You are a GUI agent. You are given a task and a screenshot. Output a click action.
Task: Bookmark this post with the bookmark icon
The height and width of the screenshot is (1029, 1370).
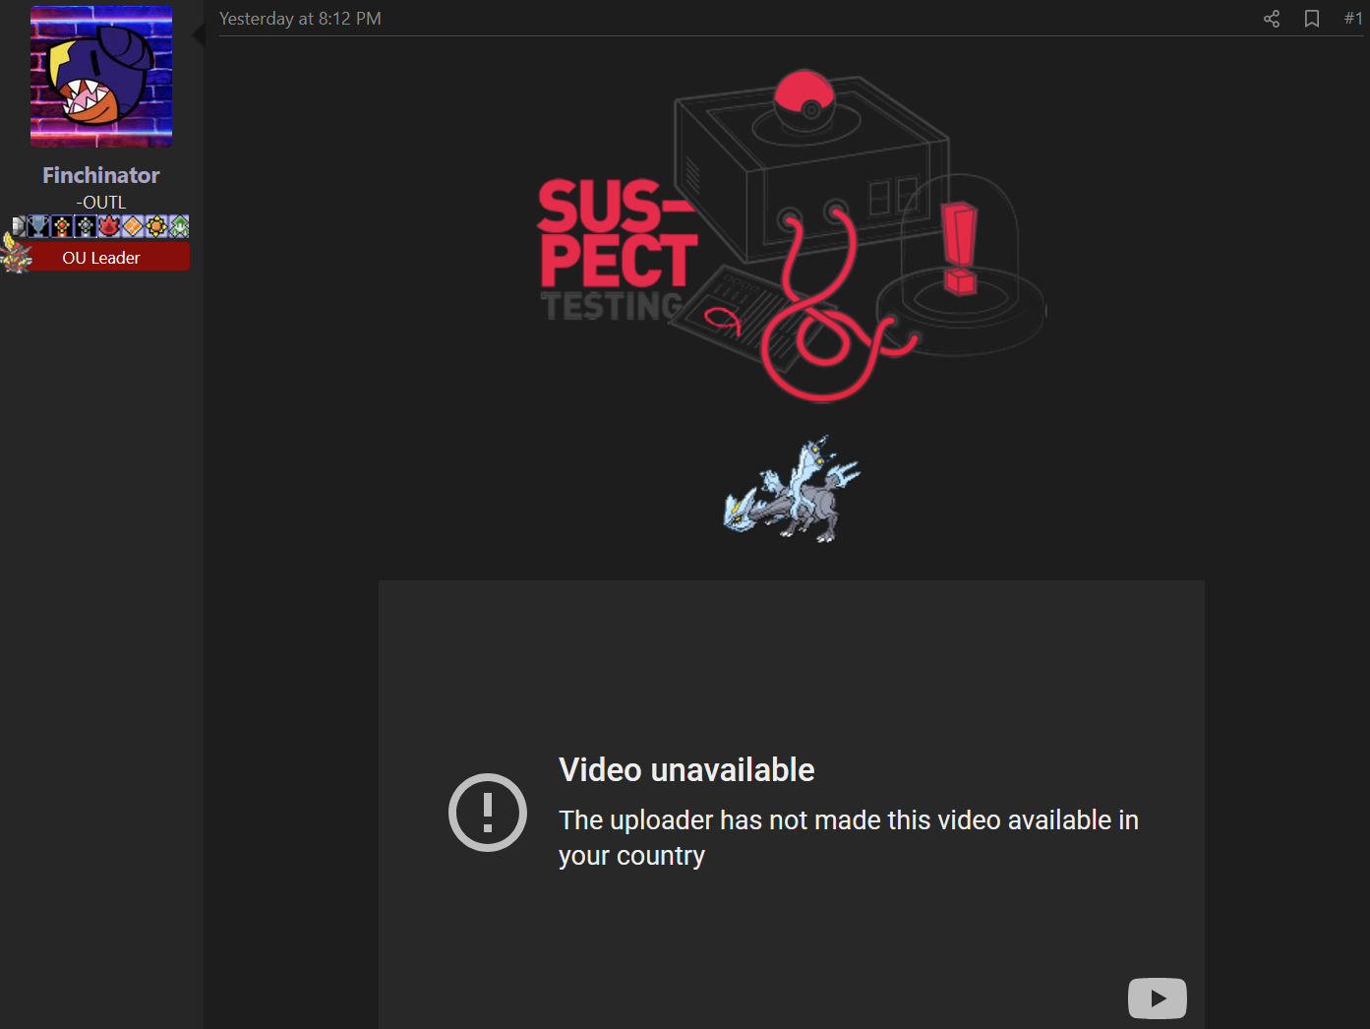[1312, 19]
